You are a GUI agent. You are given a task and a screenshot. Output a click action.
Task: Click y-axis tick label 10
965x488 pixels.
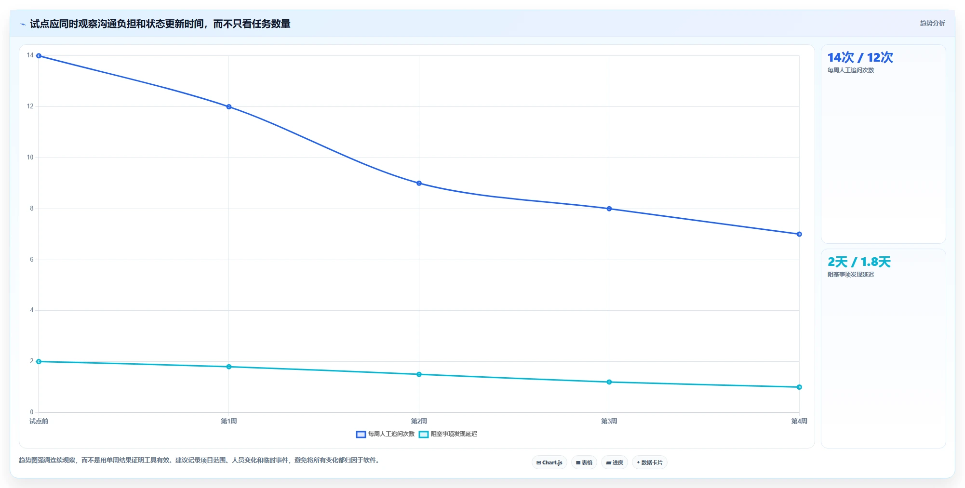30,158
